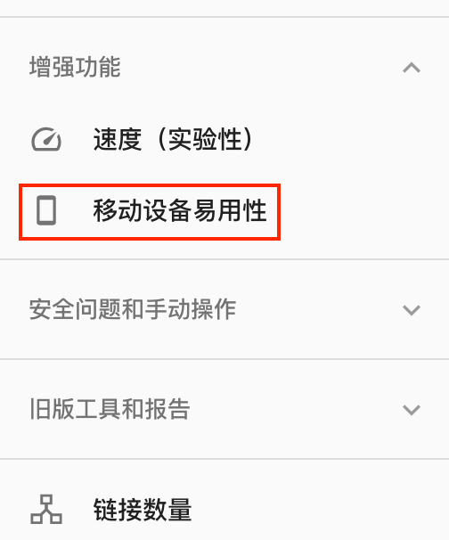
Task: Select the gauge dial icon under 增强功能
Action: coord(46,140)
